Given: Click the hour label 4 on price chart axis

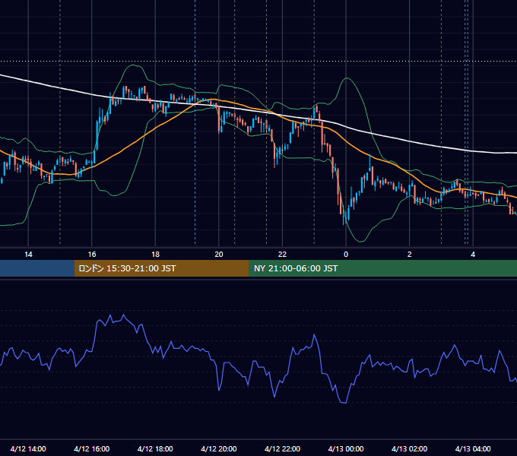Looking at the screenshot, I should click(473, 255).
